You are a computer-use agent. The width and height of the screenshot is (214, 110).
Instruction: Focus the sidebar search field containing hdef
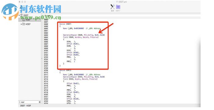click(x=30, y=102)
